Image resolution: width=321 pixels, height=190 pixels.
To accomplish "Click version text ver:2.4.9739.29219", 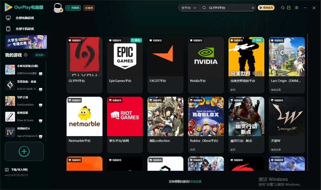I will (16, 175).
